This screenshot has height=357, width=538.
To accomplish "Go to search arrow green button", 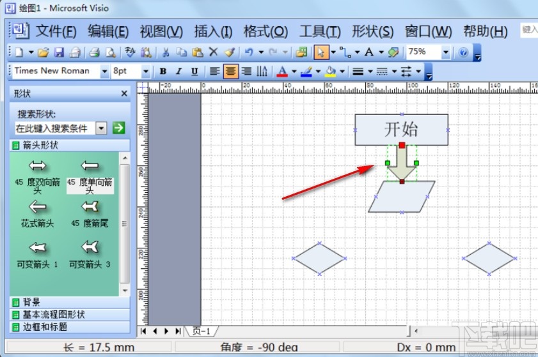I will 119,128.
